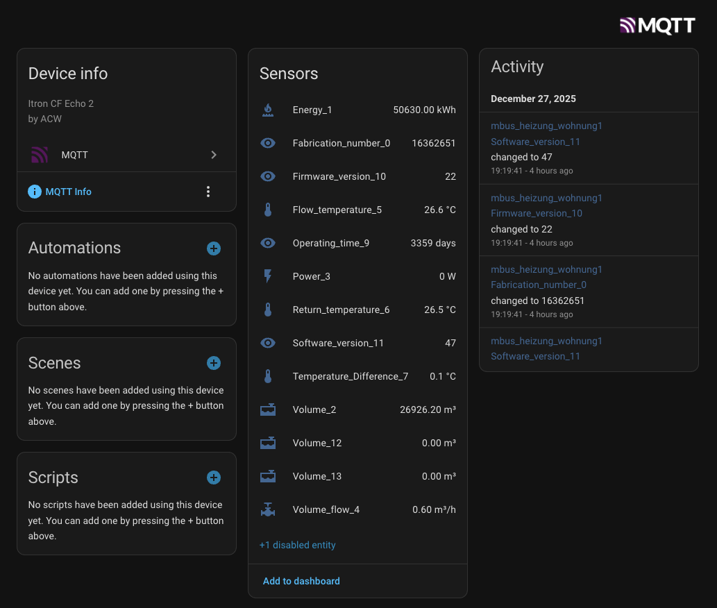This screenshot has width=717, height=608.
Task: Open Fabrication_number_0 link in Activity
Action: pyautogui.click(x=539, y=285)
